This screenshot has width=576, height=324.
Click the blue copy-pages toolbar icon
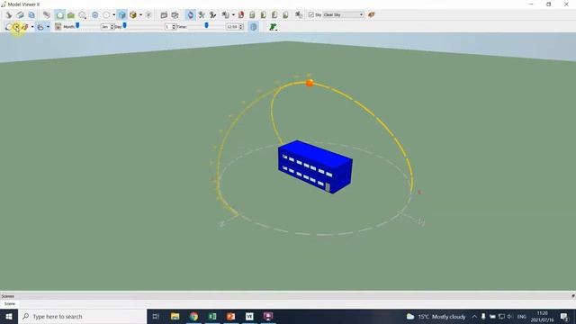pyautogui.click(x=31, y=15)
